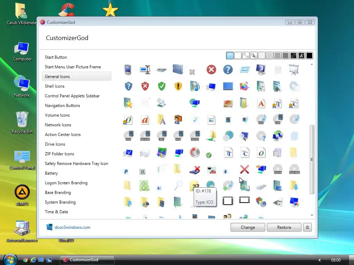Show hidden tray icons arrow
The width and height of the screenshot is (354, 265).
pos(319,260)
